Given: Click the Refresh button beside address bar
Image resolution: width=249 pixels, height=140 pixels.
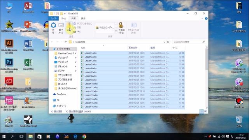Looking at the screenshot, I should 168,42.
